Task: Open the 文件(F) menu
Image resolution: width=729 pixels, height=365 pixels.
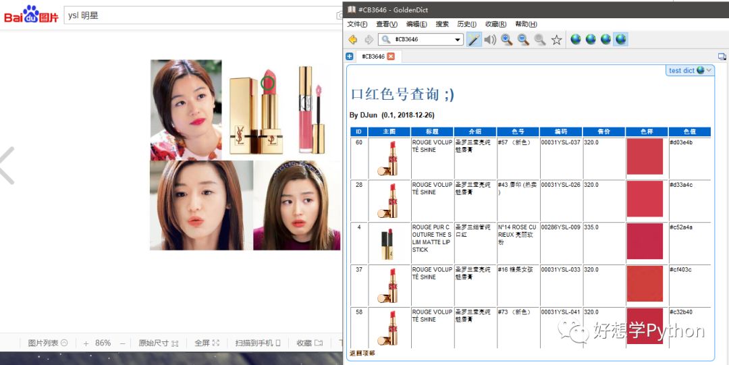Action: [357, 24]
